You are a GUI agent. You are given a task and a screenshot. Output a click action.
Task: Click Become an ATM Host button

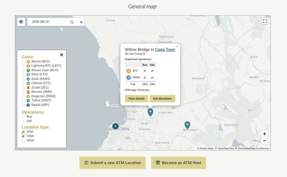tap(179, 163)
